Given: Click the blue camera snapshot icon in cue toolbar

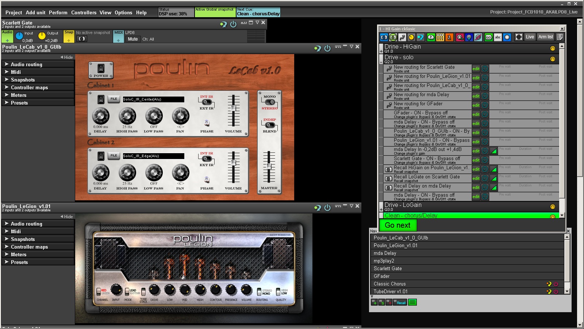Looking at the screenshot, I should tap(384, 37).
